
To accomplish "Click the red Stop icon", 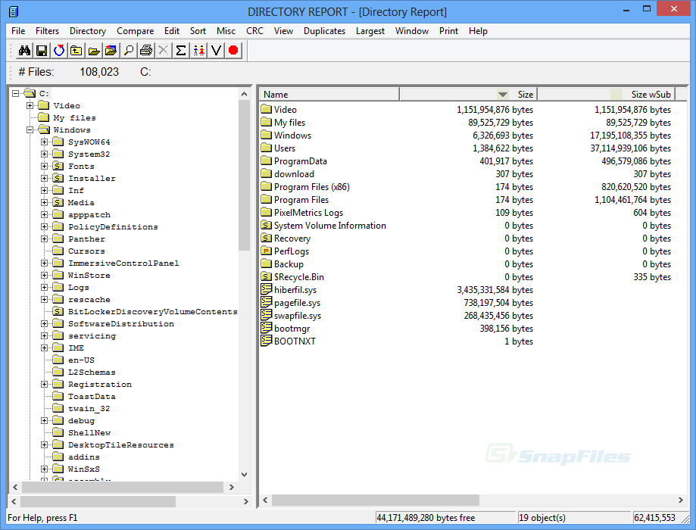I will coord(234,51).
